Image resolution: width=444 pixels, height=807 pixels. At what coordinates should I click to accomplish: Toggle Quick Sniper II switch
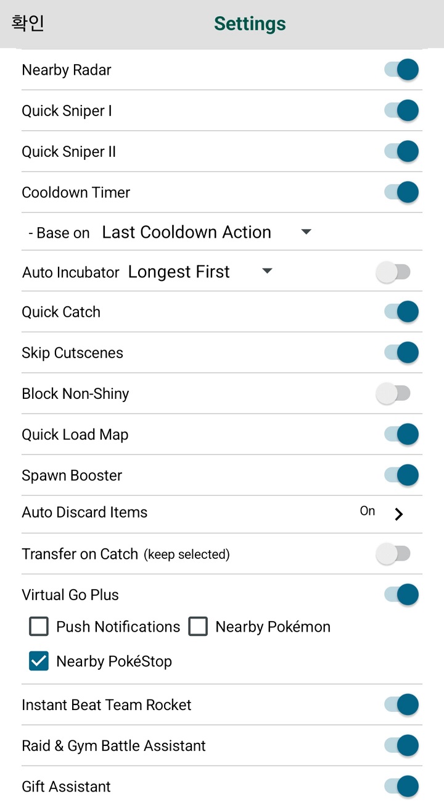click(401, 151)
